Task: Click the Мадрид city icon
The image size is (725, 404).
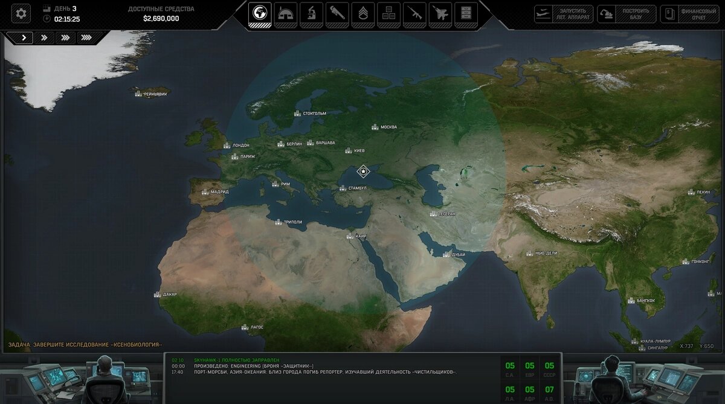Action: [x=205, y=192]
